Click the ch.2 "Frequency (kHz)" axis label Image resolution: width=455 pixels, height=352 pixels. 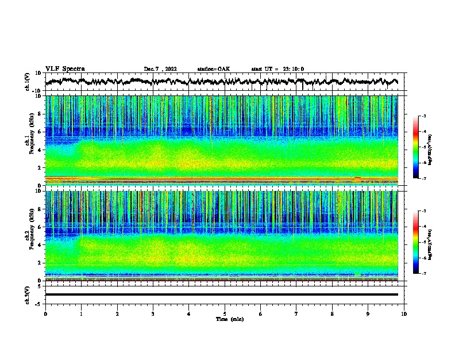[x=32, y=229]
